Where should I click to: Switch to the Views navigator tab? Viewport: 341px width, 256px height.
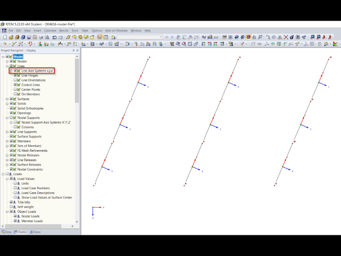pyautogui.click(x=35, y=232)
